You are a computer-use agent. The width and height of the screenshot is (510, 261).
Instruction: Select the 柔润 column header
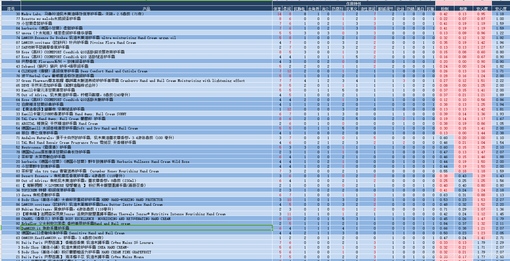[x=287, y=9]
